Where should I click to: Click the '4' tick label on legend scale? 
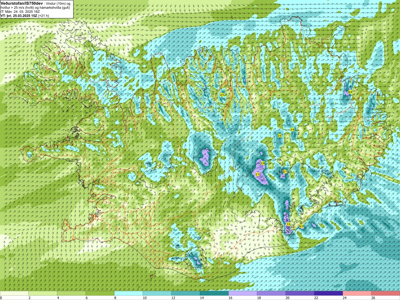point(58,298)
